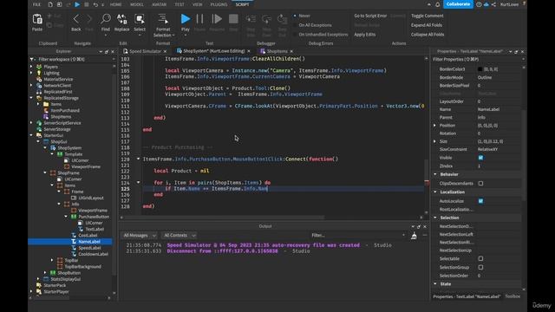This screenshot has height=312, width=555.
Task: Switch to the ShopItems script tab
Action: tap(277, 51)
